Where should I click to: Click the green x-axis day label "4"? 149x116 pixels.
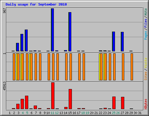click(x=23, y=113)
